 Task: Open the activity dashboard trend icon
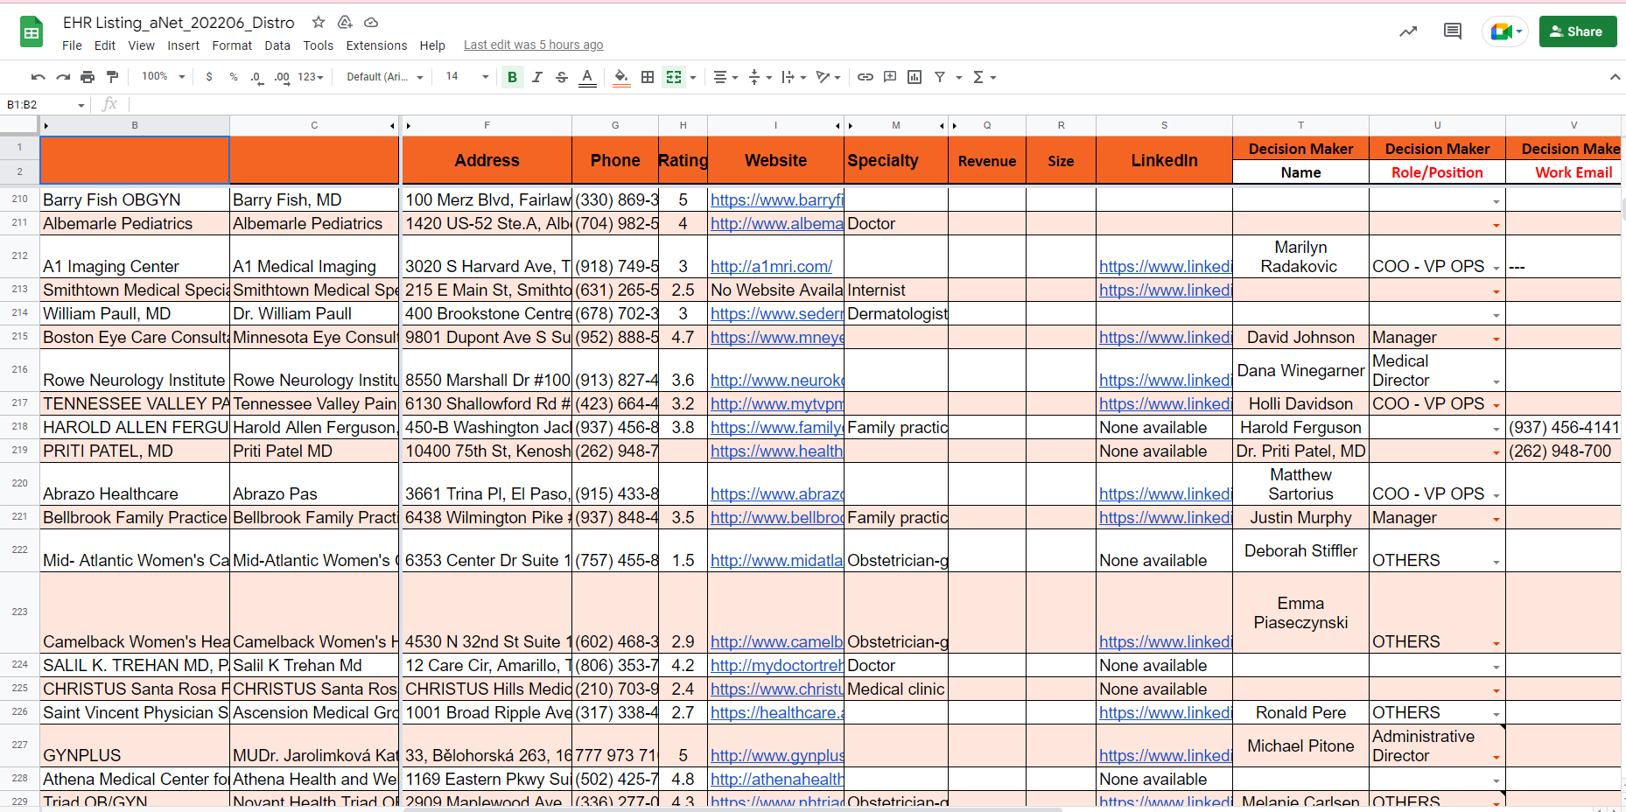pyautogui.click(x=1408, y=31)
